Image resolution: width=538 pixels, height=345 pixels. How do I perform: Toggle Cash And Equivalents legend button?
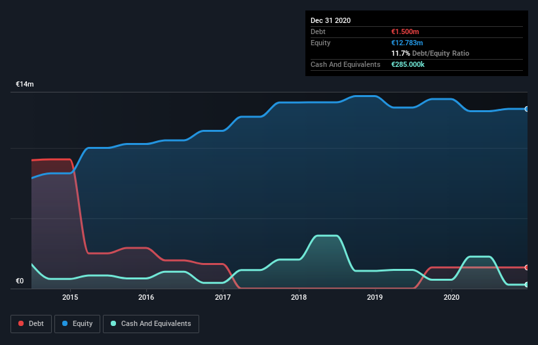point(151,324)
